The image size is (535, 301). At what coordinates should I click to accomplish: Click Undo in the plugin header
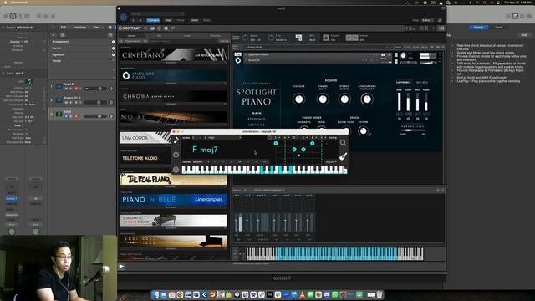195,20
